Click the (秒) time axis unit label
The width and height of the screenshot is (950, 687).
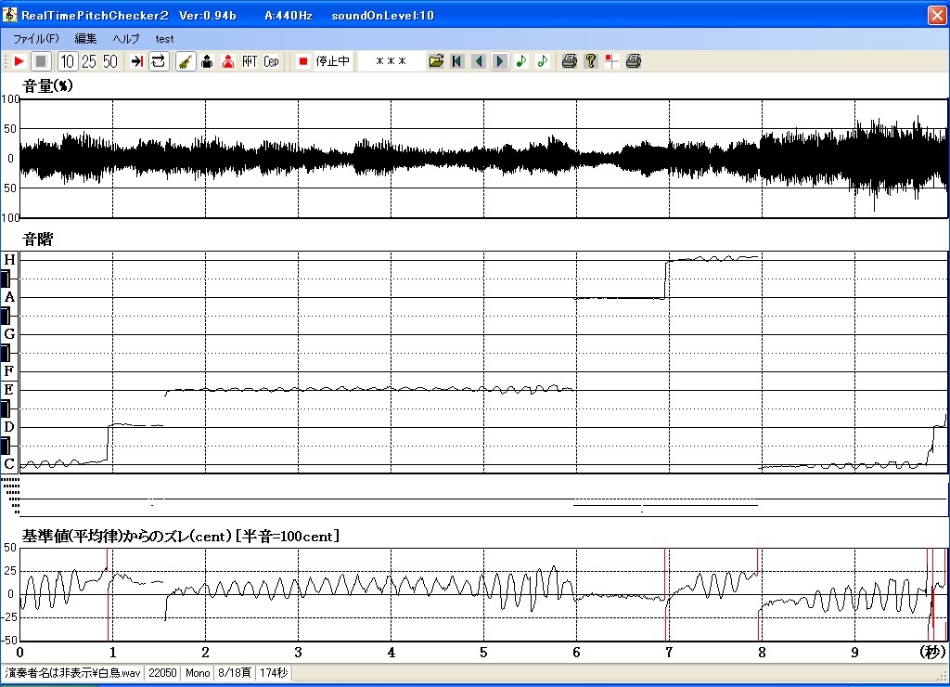[932, 653]
